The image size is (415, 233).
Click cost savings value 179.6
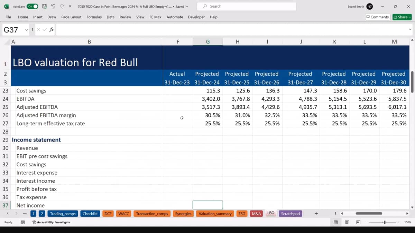[400, 90]
